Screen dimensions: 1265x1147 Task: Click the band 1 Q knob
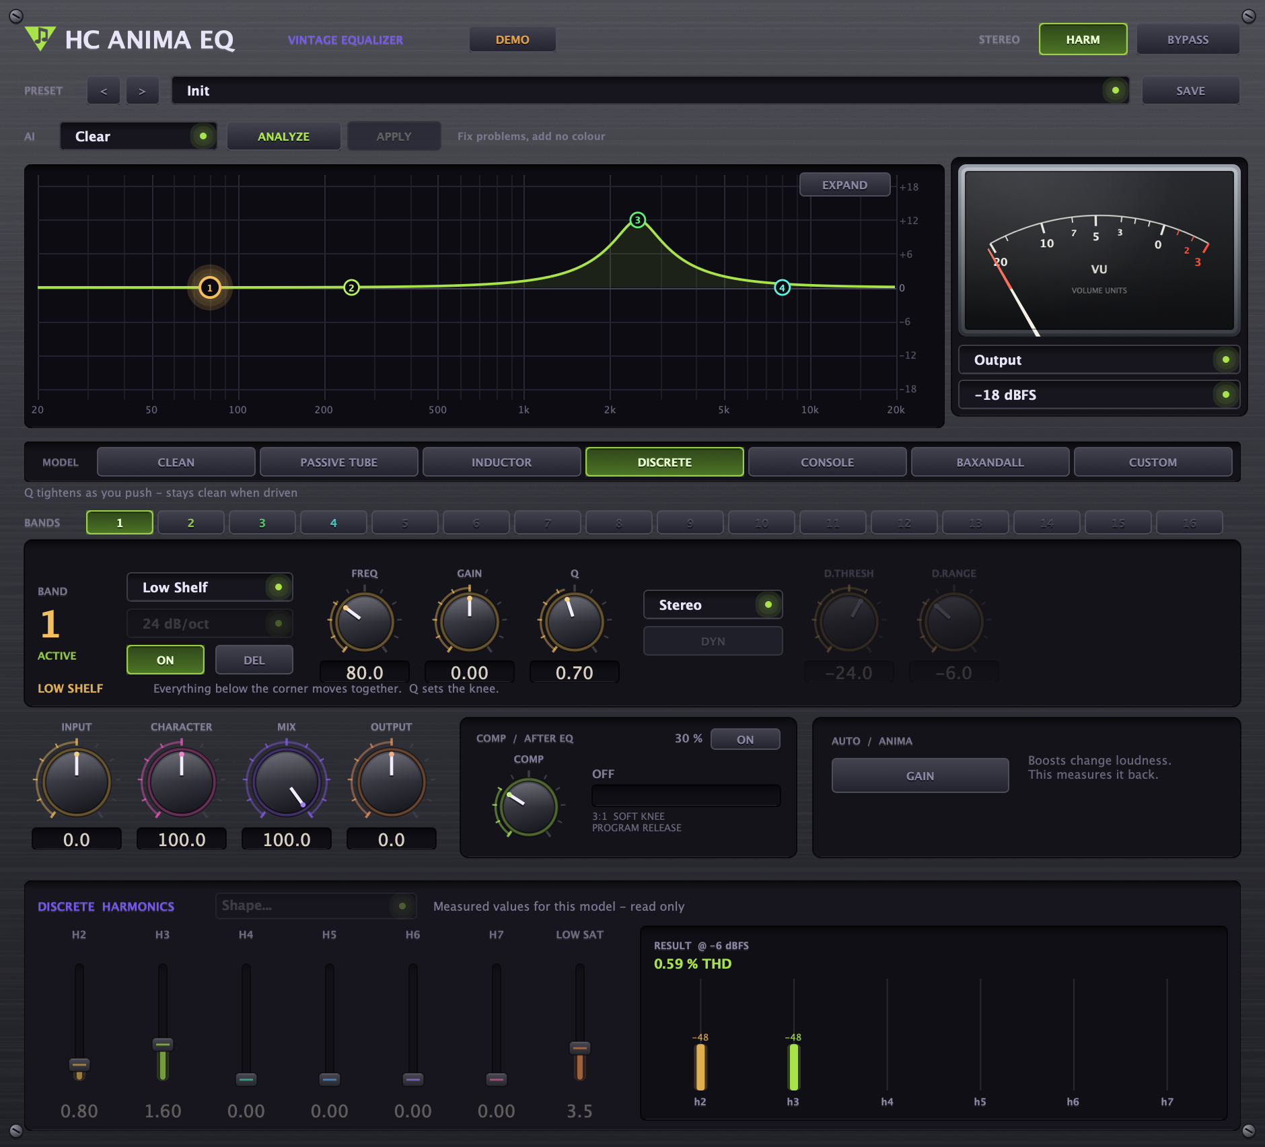pyautogui.click(x=575, y=621)
